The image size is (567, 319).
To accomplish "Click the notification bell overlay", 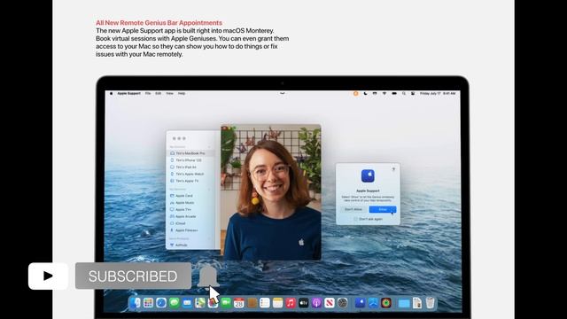I will pos(208,276).
